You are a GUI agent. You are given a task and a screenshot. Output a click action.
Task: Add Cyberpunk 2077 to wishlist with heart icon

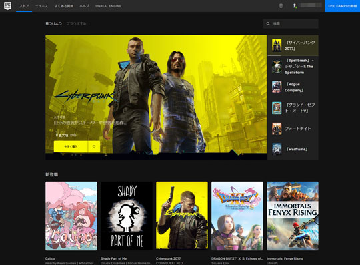click(x=94, y=146)
